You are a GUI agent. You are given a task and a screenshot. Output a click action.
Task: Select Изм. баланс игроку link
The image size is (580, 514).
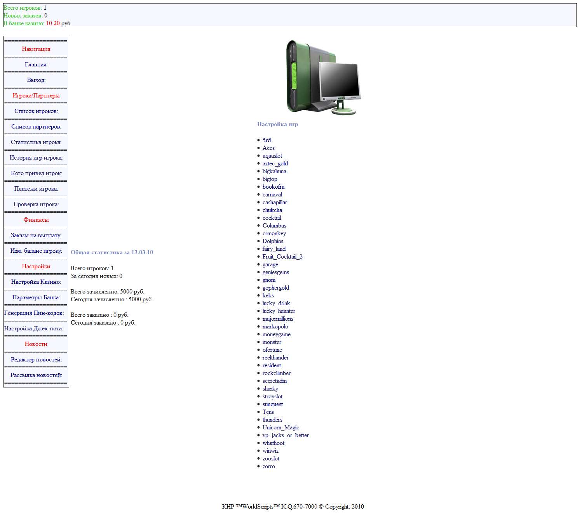click(36, 251)
